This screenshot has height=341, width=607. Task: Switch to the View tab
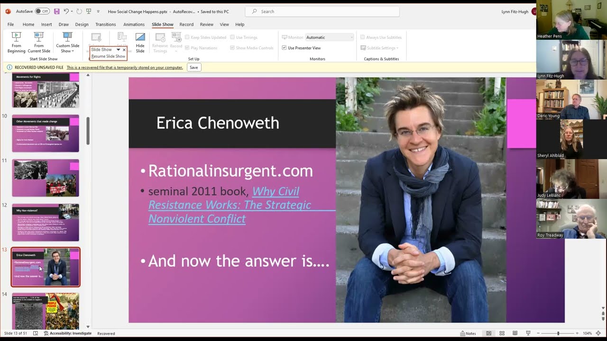pyautogui.click(x=224, y=24)
